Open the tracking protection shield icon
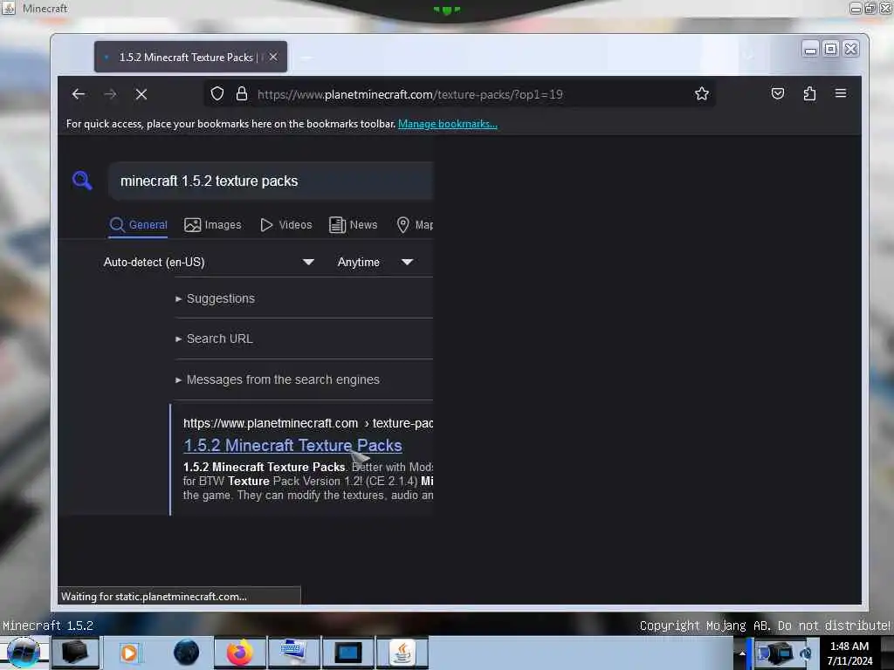The height and width of the screenshot is (670, 894). [217, 94]
